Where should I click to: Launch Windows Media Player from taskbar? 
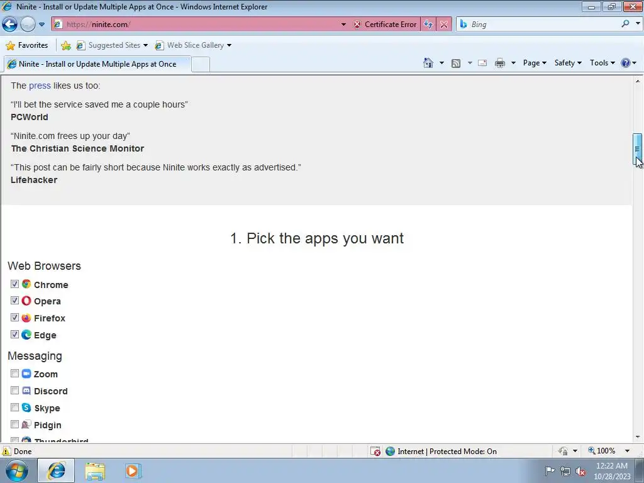click(133, 471)
